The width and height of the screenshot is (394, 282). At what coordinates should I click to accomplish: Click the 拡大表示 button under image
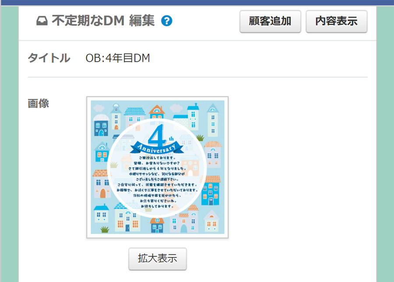click(158, 259)
